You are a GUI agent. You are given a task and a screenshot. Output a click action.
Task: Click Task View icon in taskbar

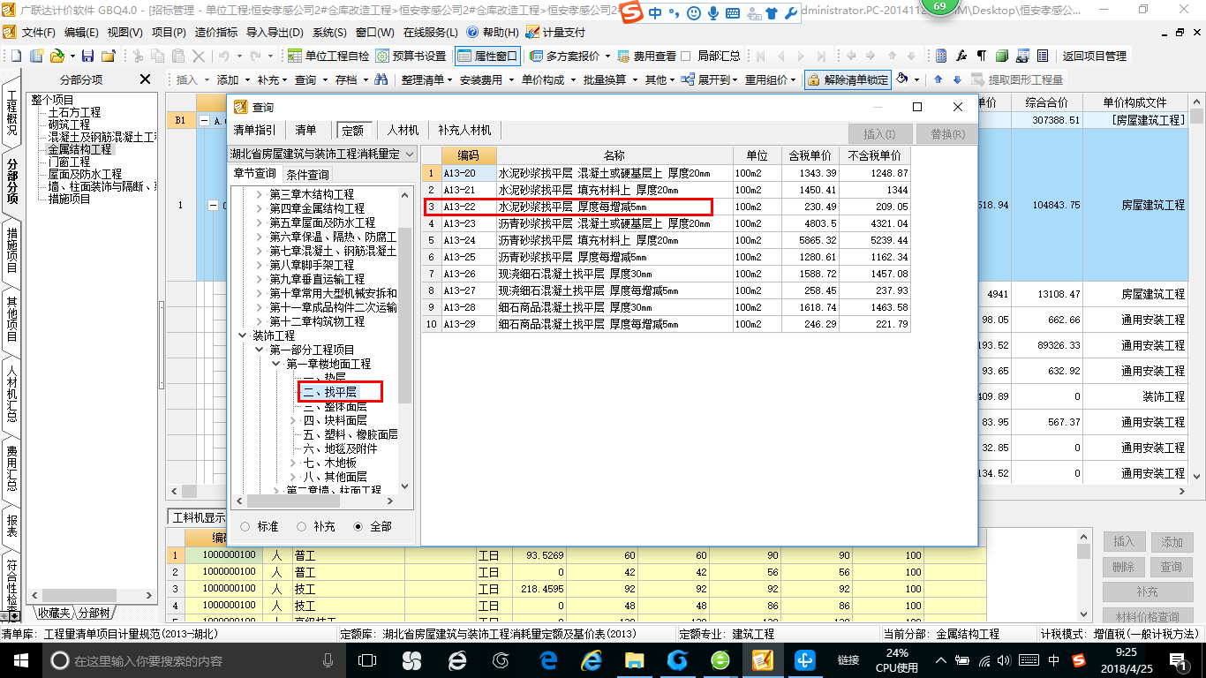tap(367, 659)
